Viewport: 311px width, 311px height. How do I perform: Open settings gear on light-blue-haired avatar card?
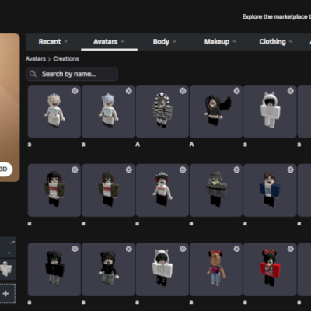click(x=129, y=91)
